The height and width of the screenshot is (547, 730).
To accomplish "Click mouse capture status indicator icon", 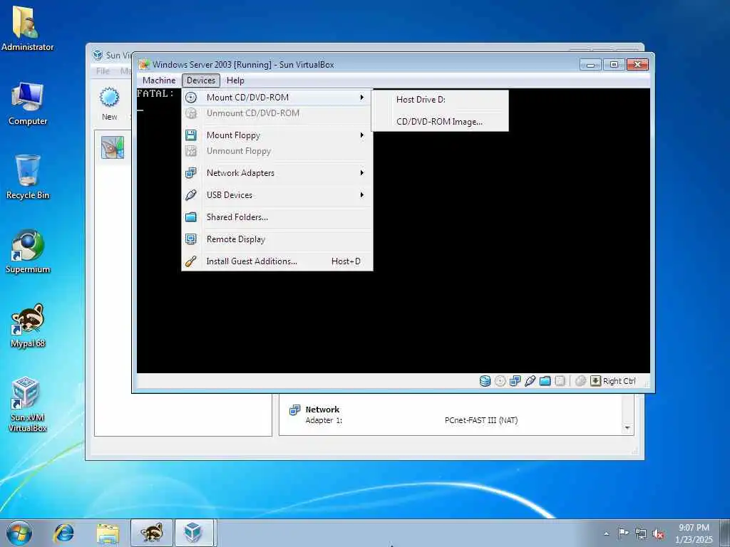I will pyautogui.click(x=580, y=382).
